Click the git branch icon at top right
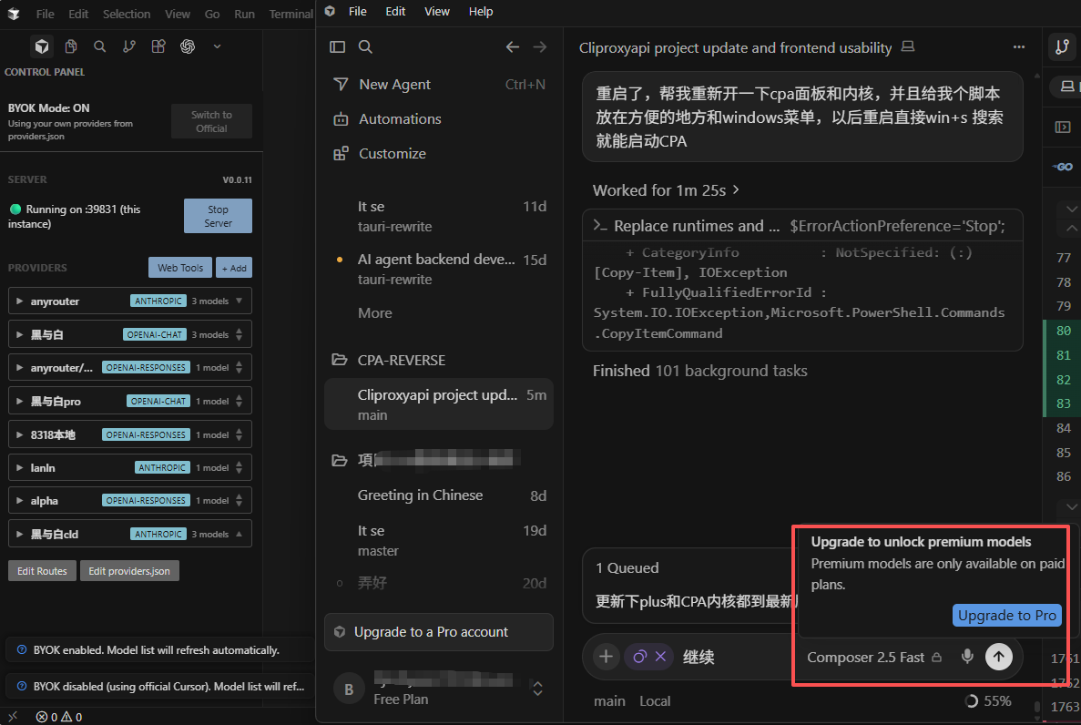Screen dimensions: 1081x725 pyautogui.click(x=1063, y=47)
